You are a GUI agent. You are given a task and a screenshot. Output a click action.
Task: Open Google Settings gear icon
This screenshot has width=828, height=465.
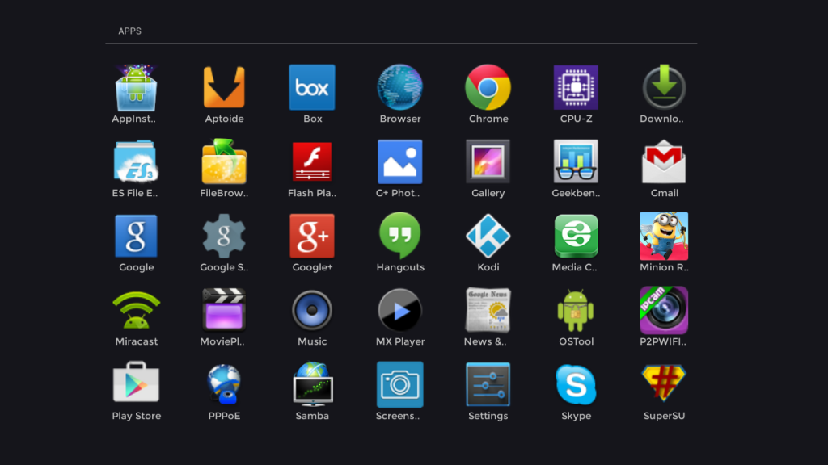point(224,237)
